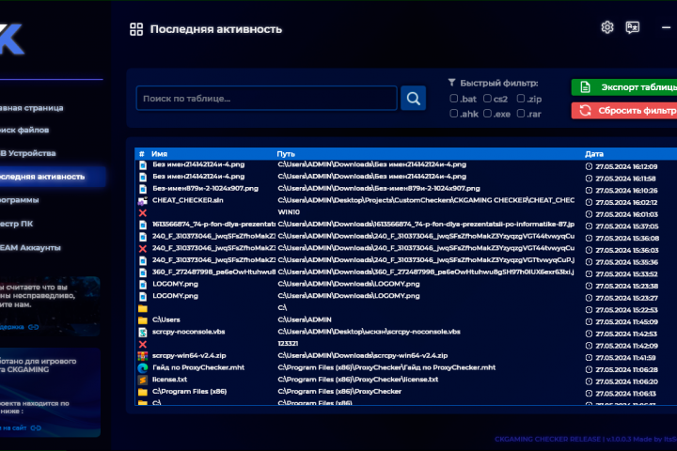Click the 1613566874_74-p-fon file icon
This screenshot has width=677, height=451.
coord(143,225)
